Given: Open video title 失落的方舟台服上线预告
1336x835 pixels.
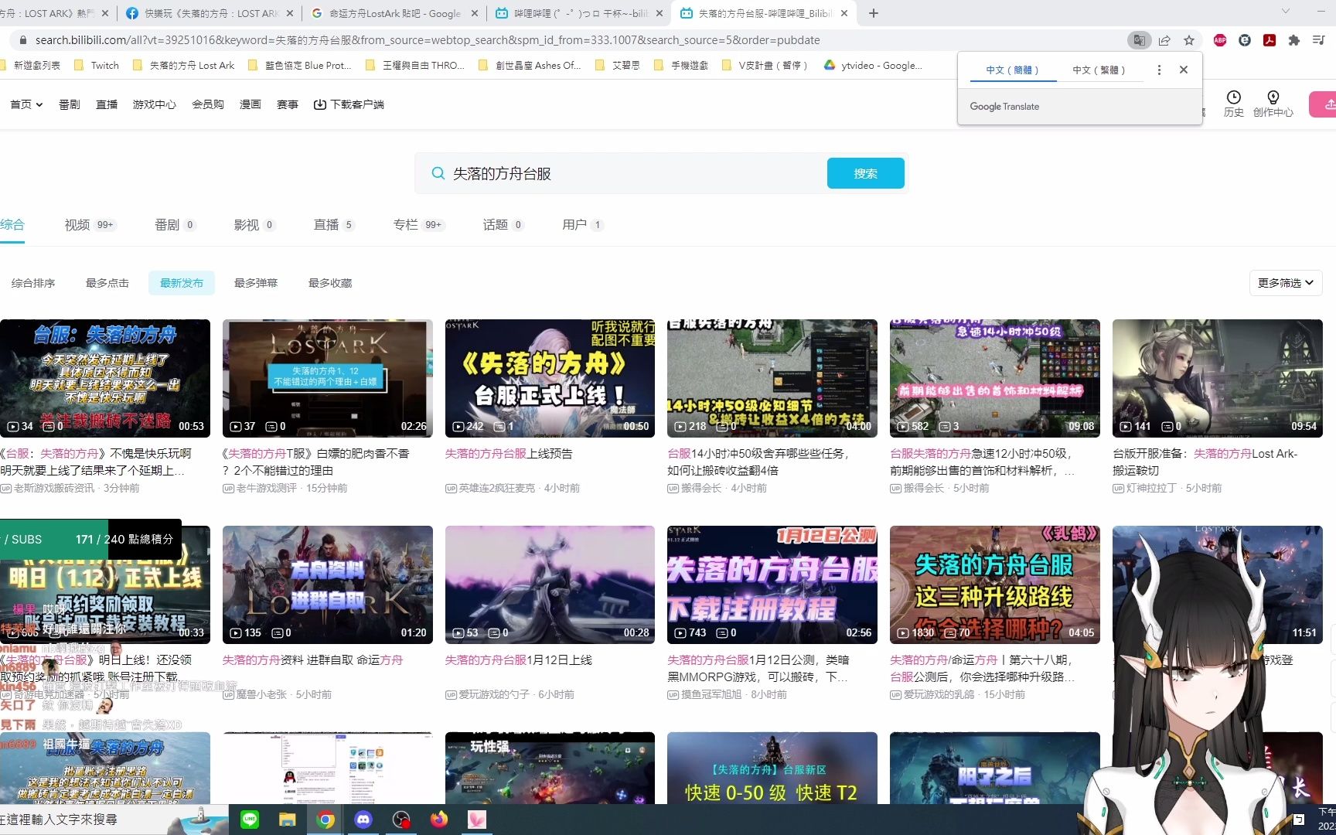Looking at the screenshot, I should 509,454.
